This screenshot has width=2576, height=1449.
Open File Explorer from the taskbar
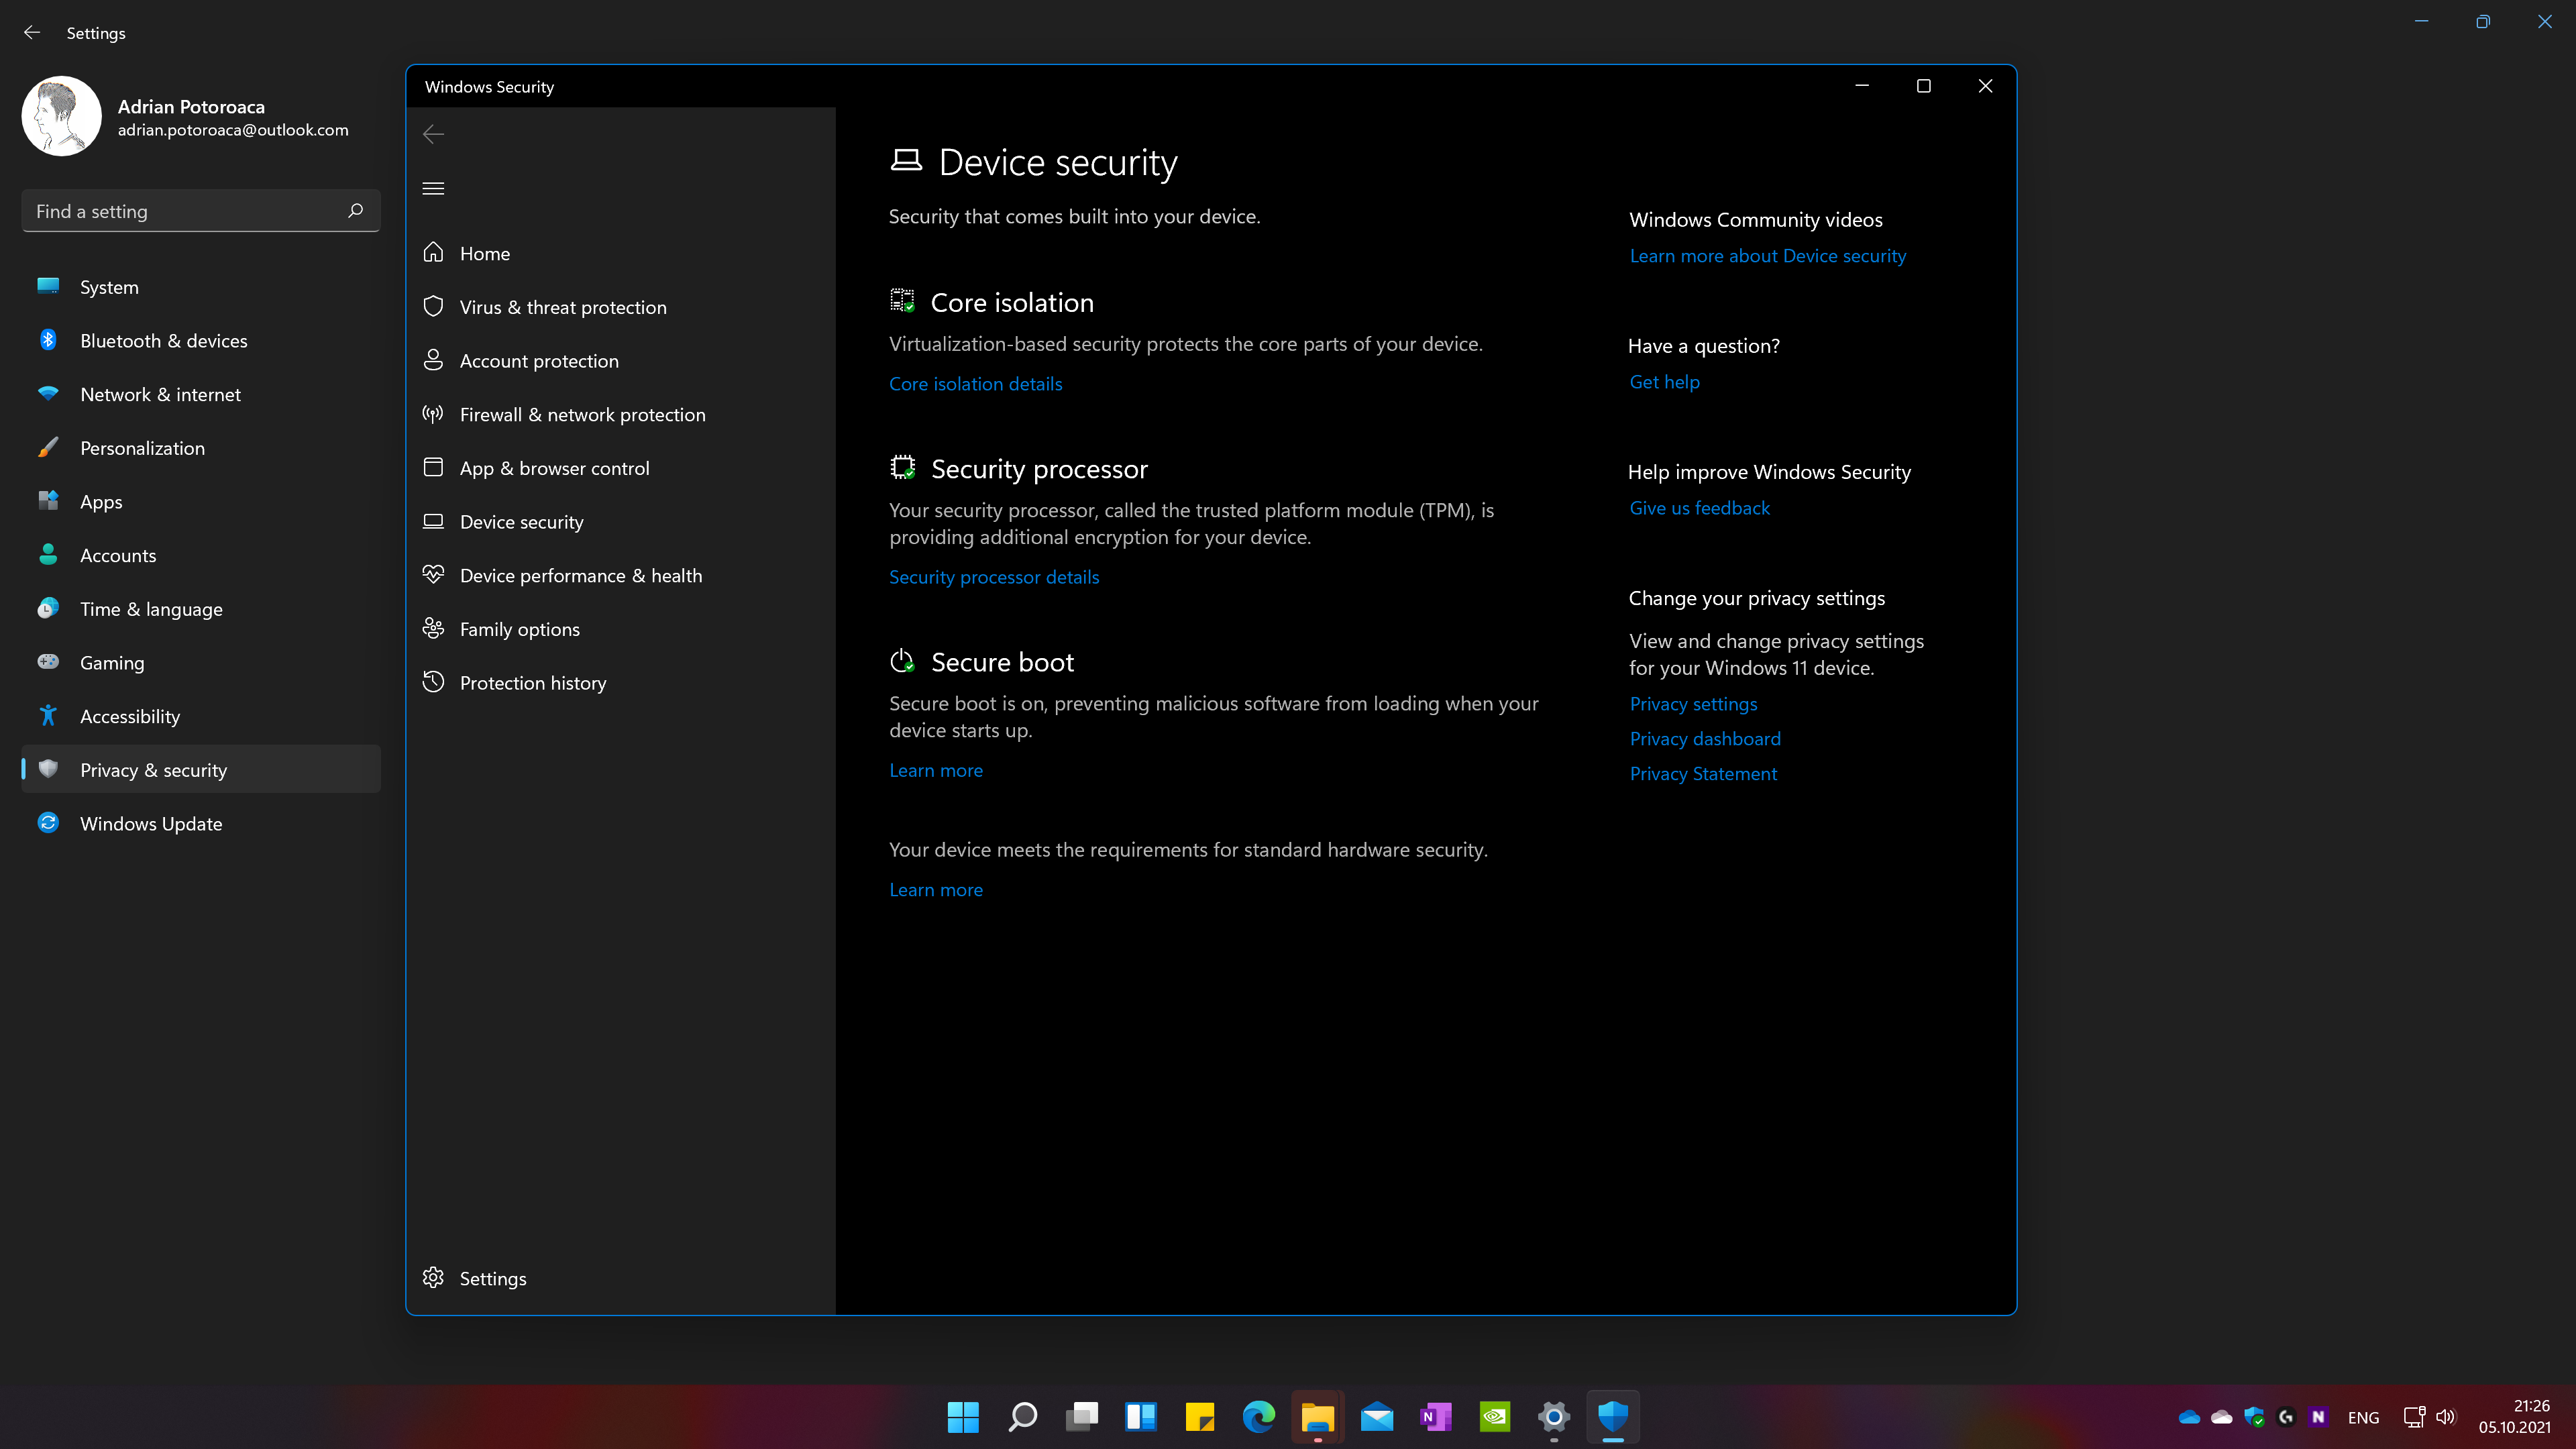1317,1416
